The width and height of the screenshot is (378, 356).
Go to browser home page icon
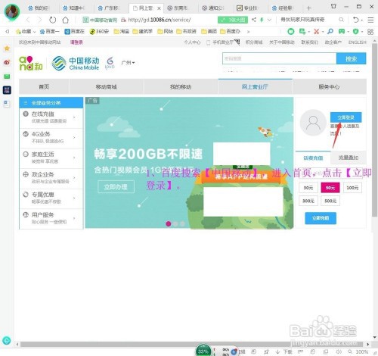[x=66, y=20]
